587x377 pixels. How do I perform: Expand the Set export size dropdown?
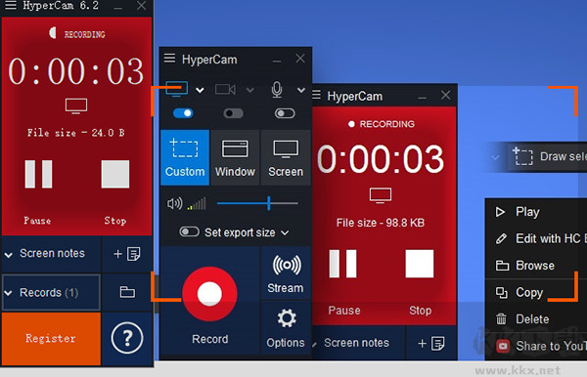285,232
